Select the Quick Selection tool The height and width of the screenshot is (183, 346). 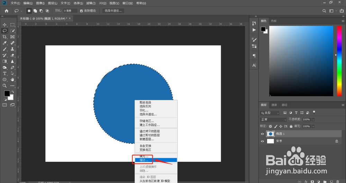pyautogui.click(x=12, y=31)
